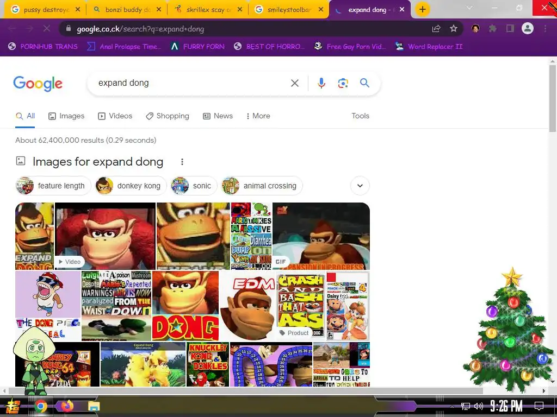This screenshot has height=417, width=557.
Task: Open File Explorer from the taskbar
Action: 94,406
